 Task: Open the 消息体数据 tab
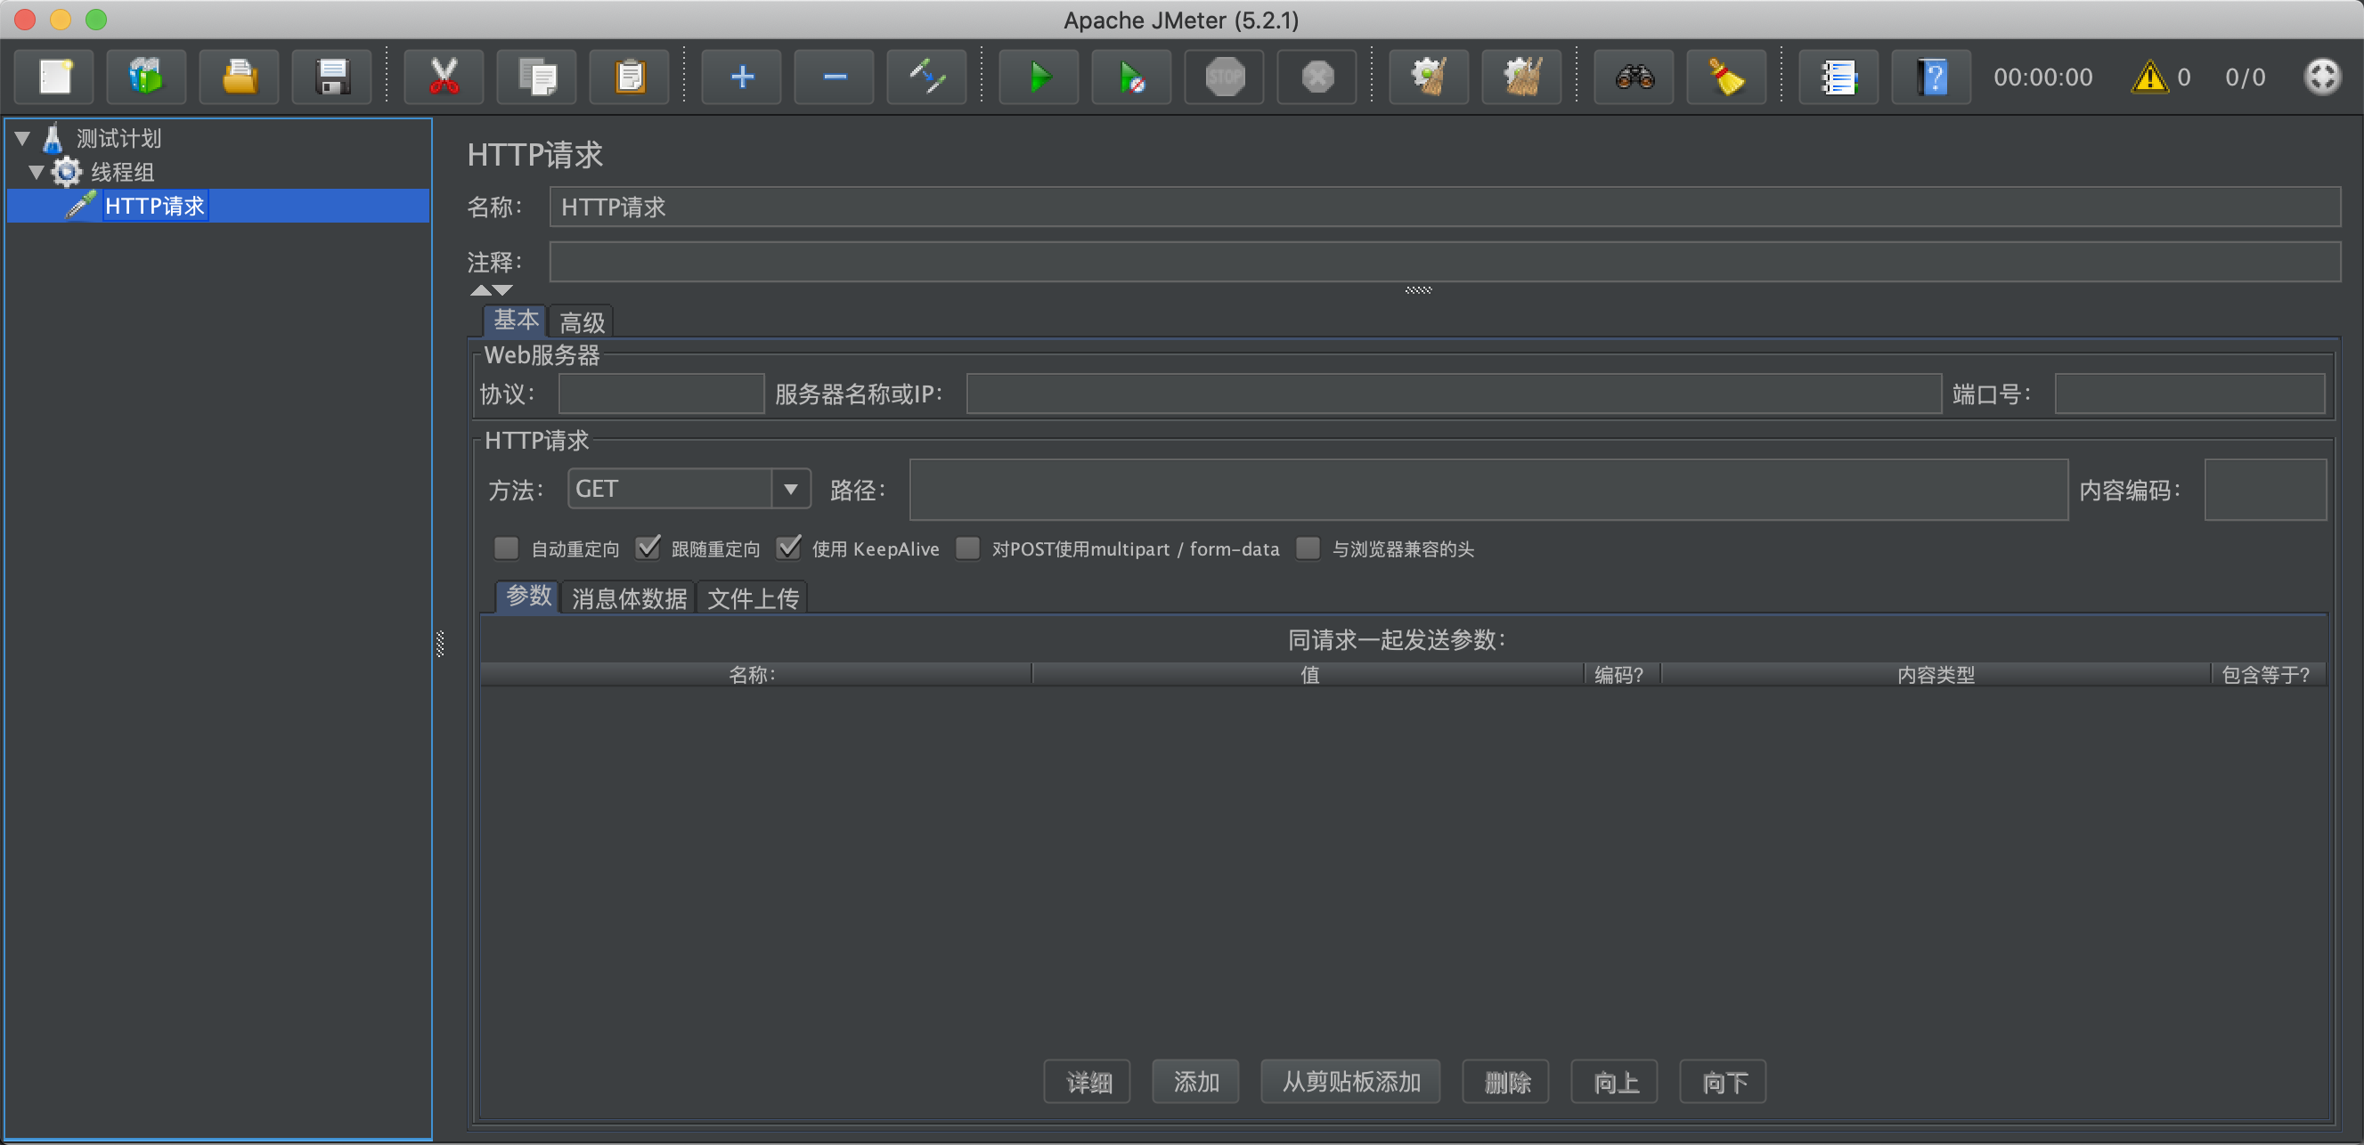[x=629, y=598]
